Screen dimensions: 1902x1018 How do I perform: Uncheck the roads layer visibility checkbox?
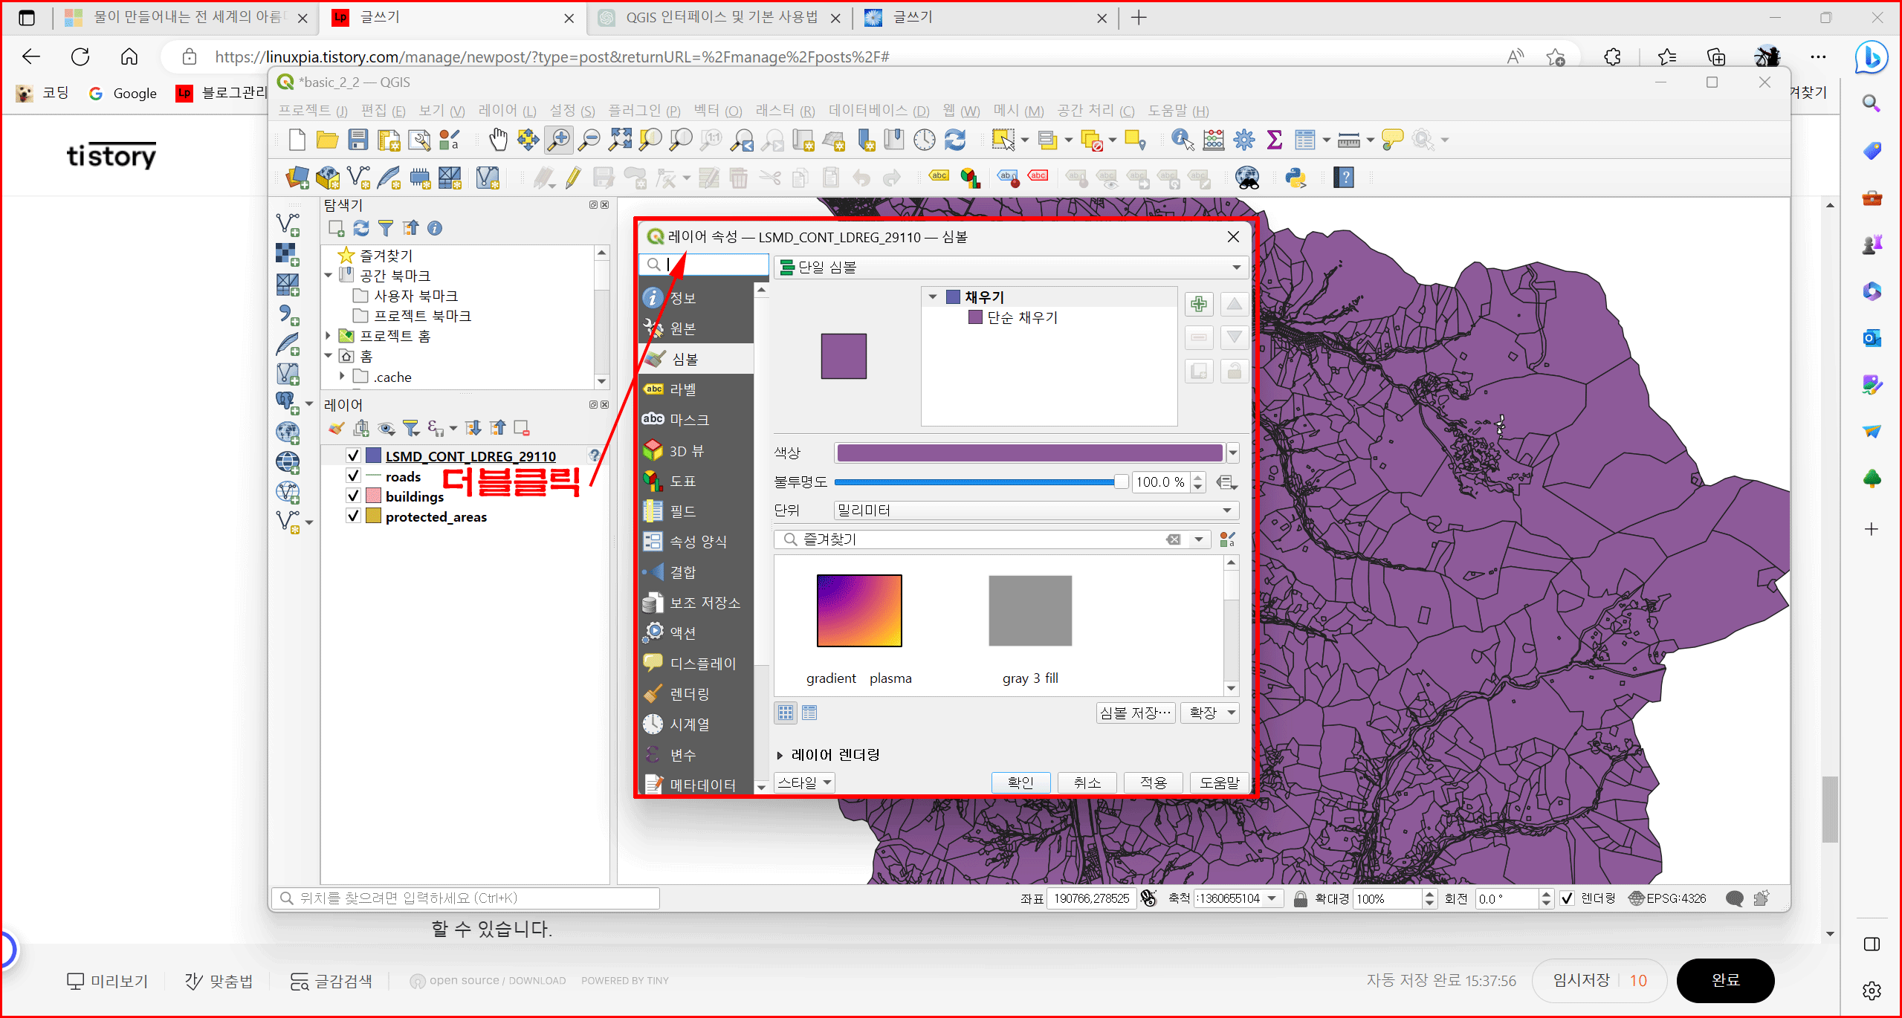click(x=354, y=476)
